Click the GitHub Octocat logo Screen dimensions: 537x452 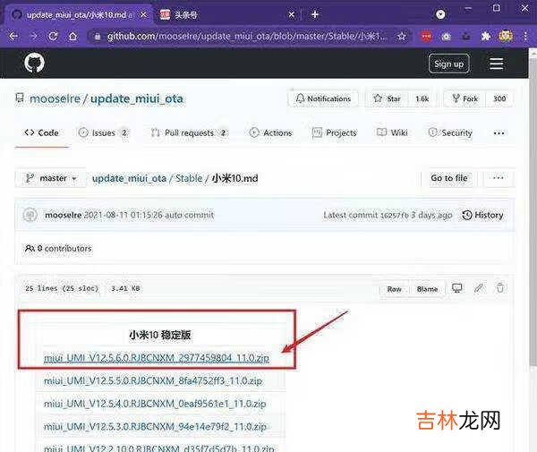[34, 64]
